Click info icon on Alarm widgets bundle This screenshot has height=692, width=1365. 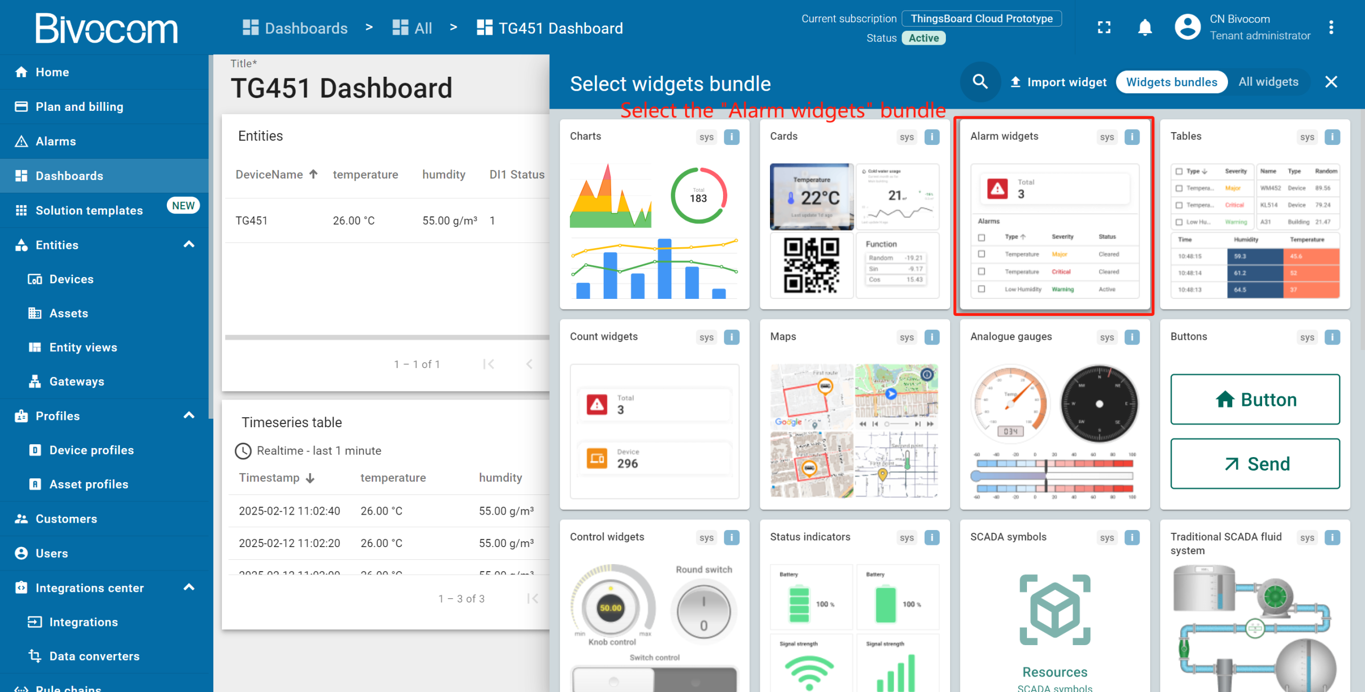(1131, 137)
